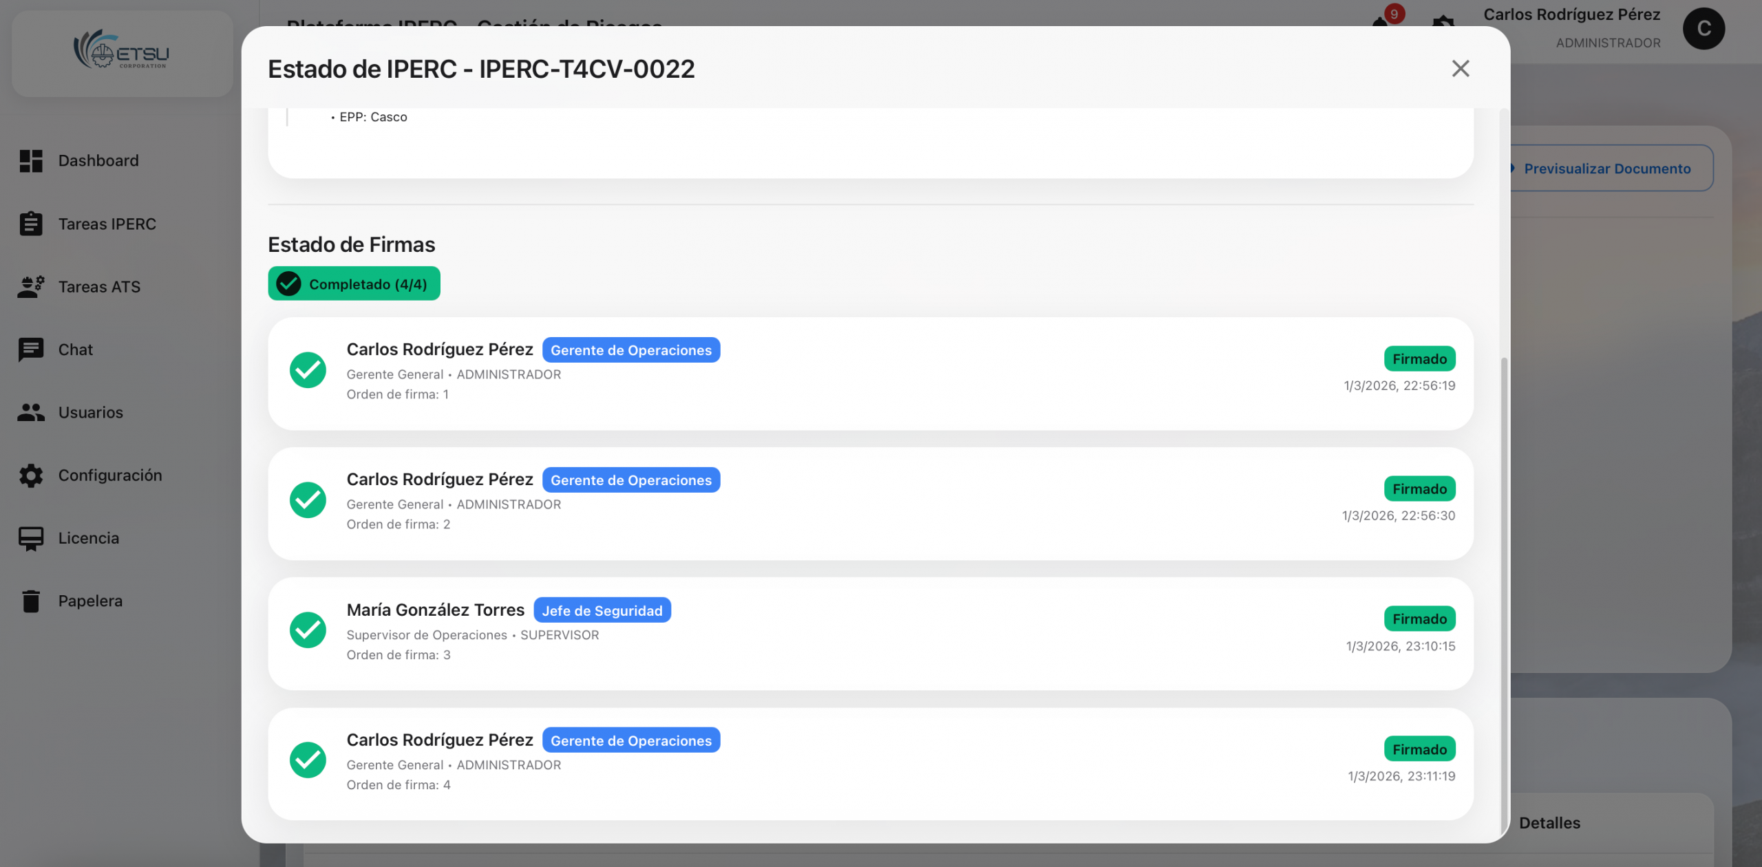Select Tareas IPERC in the sidebar

tap(108, 224)
